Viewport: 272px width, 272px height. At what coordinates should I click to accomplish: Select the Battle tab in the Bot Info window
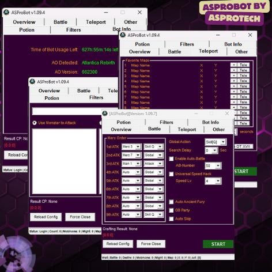coord(61,22)
